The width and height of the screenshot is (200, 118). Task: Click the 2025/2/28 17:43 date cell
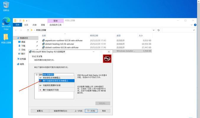[98, 40]
